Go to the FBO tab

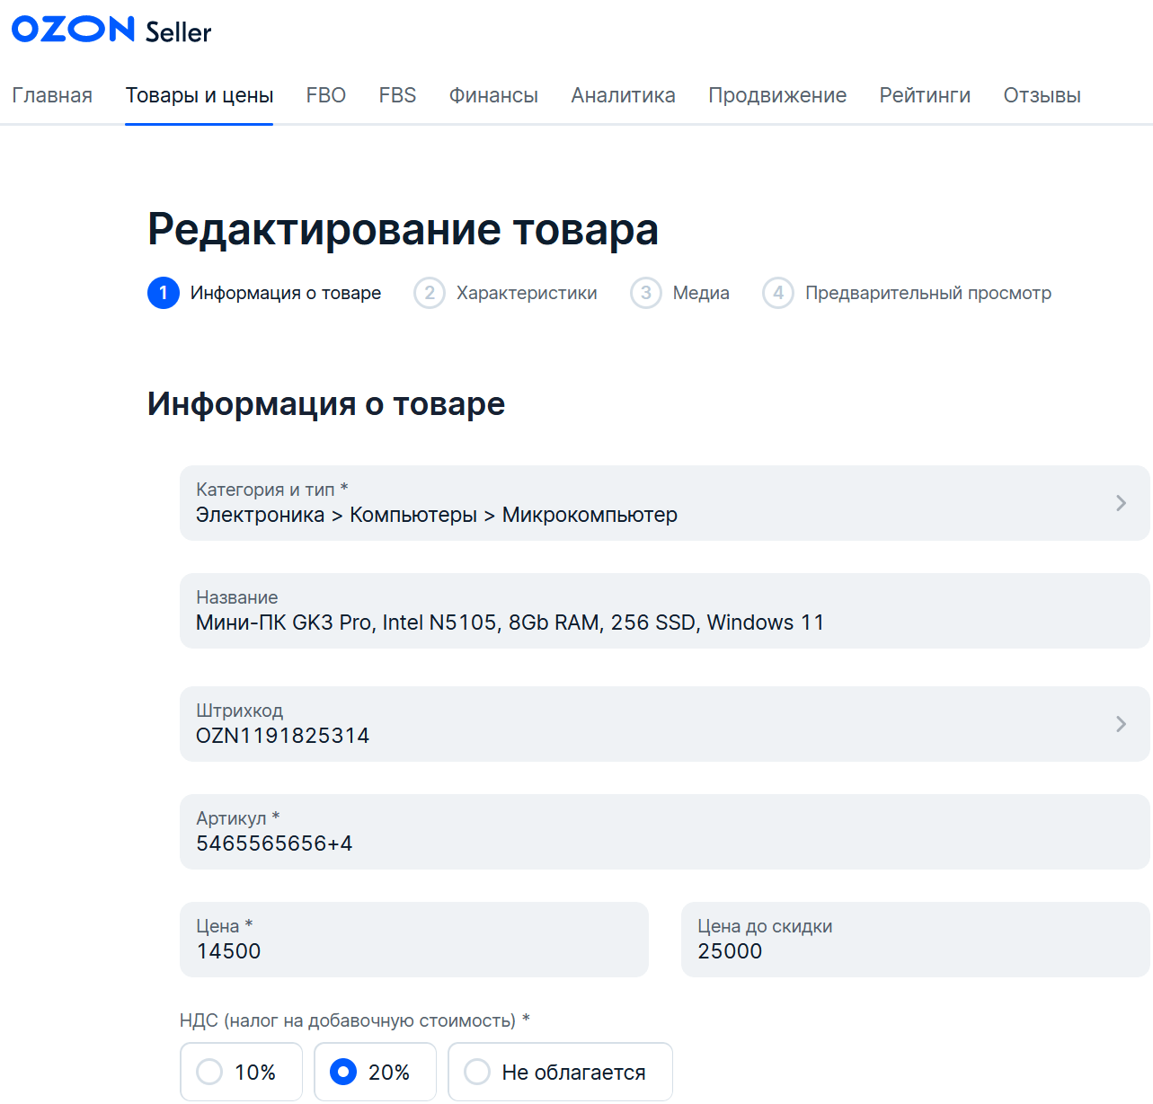pos(326,95)
